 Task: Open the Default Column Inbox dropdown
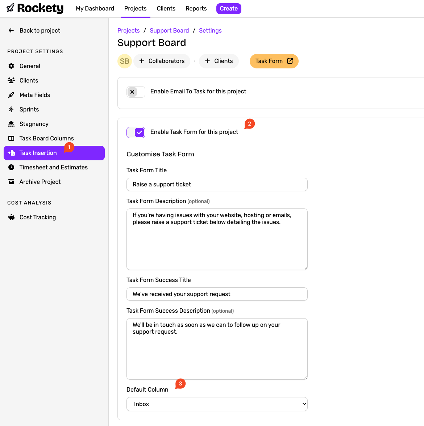(x=217, y=404)
